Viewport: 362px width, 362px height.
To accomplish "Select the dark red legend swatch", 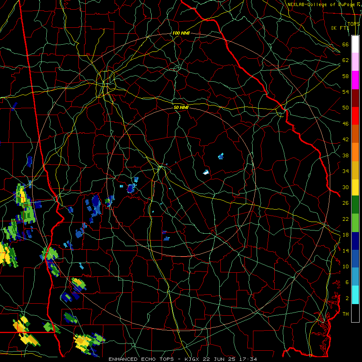I will tap(355, 98).
